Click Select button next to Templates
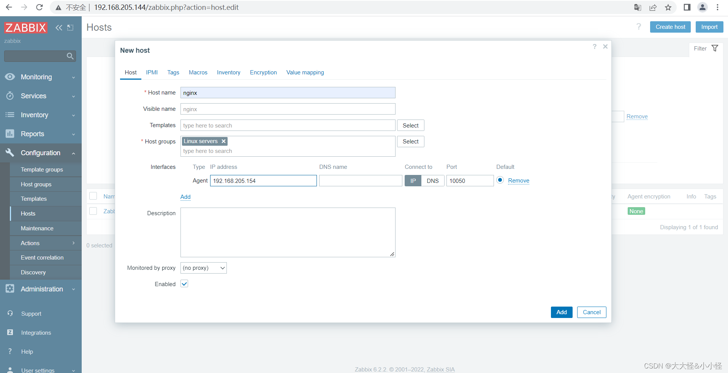The width and height of the screenshot is (728, 373). [x=411, y=125]
